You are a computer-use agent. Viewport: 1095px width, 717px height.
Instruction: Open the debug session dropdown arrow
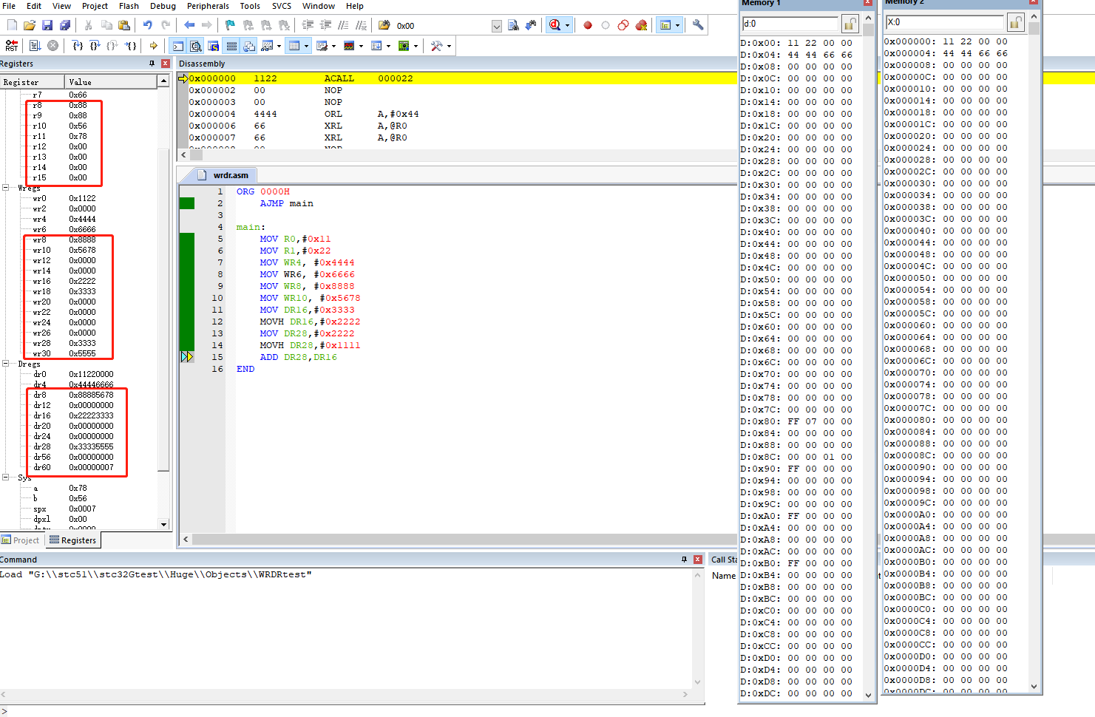(567, 25)
